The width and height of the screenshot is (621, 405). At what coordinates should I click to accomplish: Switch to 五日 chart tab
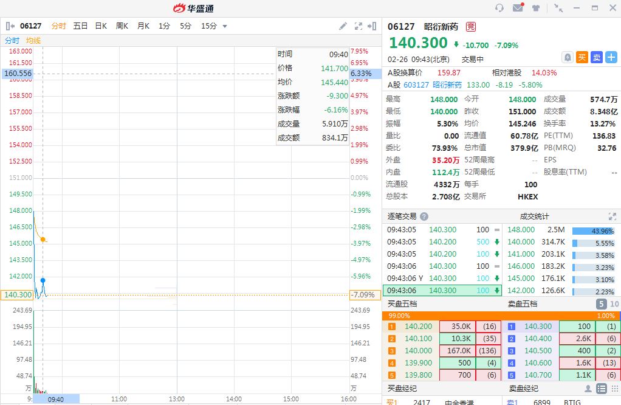pyautogui.click(x=80, y=26)
